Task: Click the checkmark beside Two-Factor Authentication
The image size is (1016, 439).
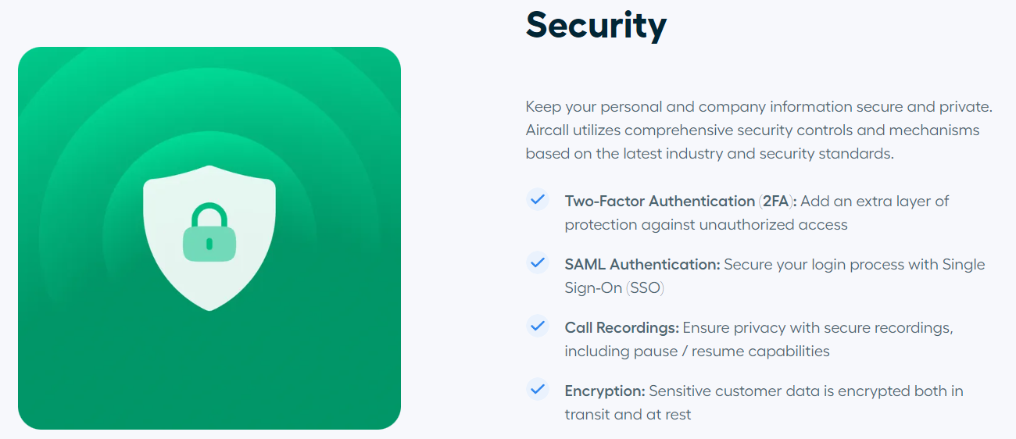Action: tap(537, 199)
